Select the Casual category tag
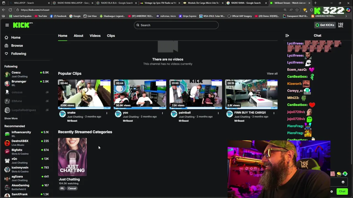The width and height of the screenshot is (353, 198). 72,188
